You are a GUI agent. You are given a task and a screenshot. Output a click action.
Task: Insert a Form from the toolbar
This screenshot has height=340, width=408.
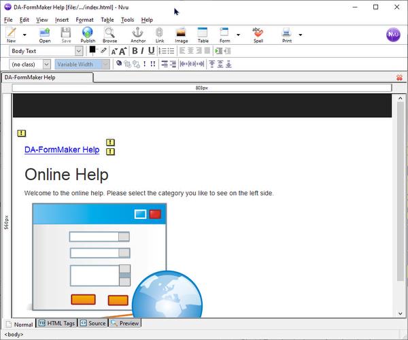224,35
